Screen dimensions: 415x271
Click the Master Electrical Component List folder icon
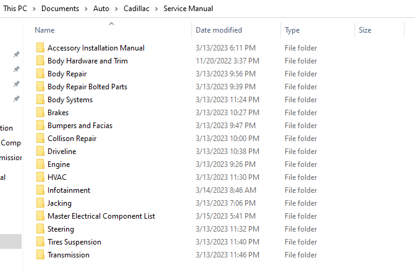40,216
